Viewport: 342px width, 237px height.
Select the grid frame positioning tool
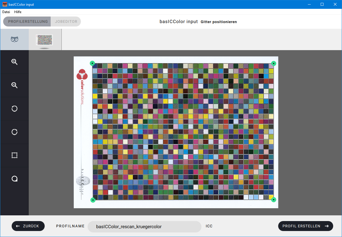(x=14, y=155)
